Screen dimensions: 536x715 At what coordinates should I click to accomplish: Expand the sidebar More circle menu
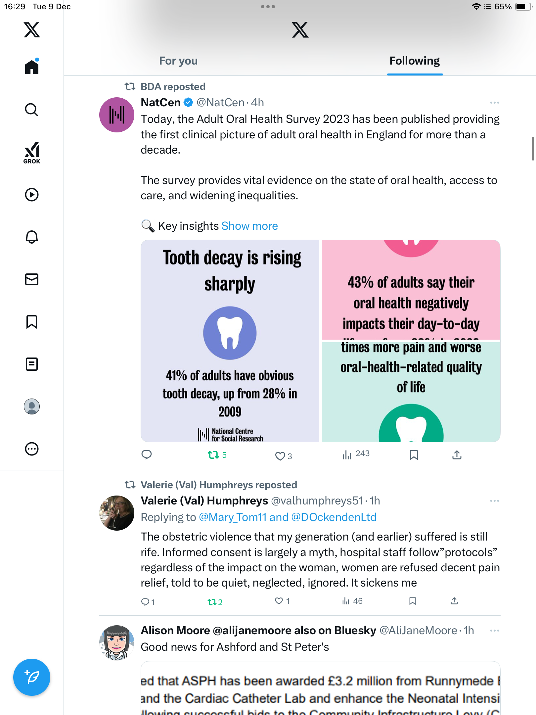coord(32,449)
